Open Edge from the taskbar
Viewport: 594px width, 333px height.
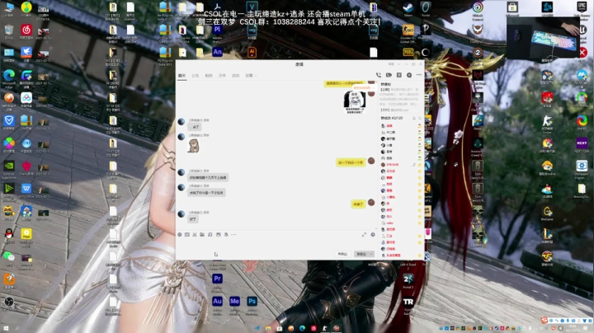(x=302, y=328)
